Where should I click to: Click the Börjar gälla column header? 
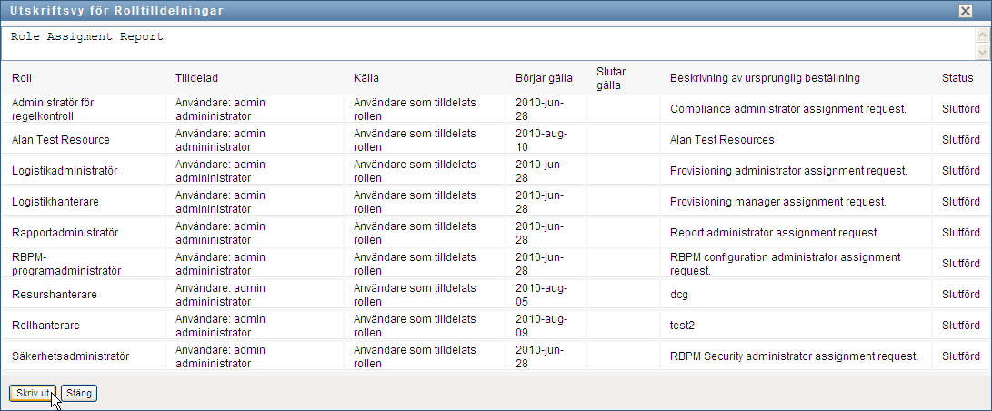tap(544, 78)
